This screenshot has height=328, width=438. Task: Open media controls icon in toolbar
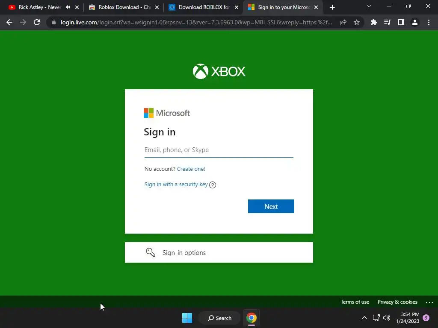pyautogui.click(x=387, y=22)
